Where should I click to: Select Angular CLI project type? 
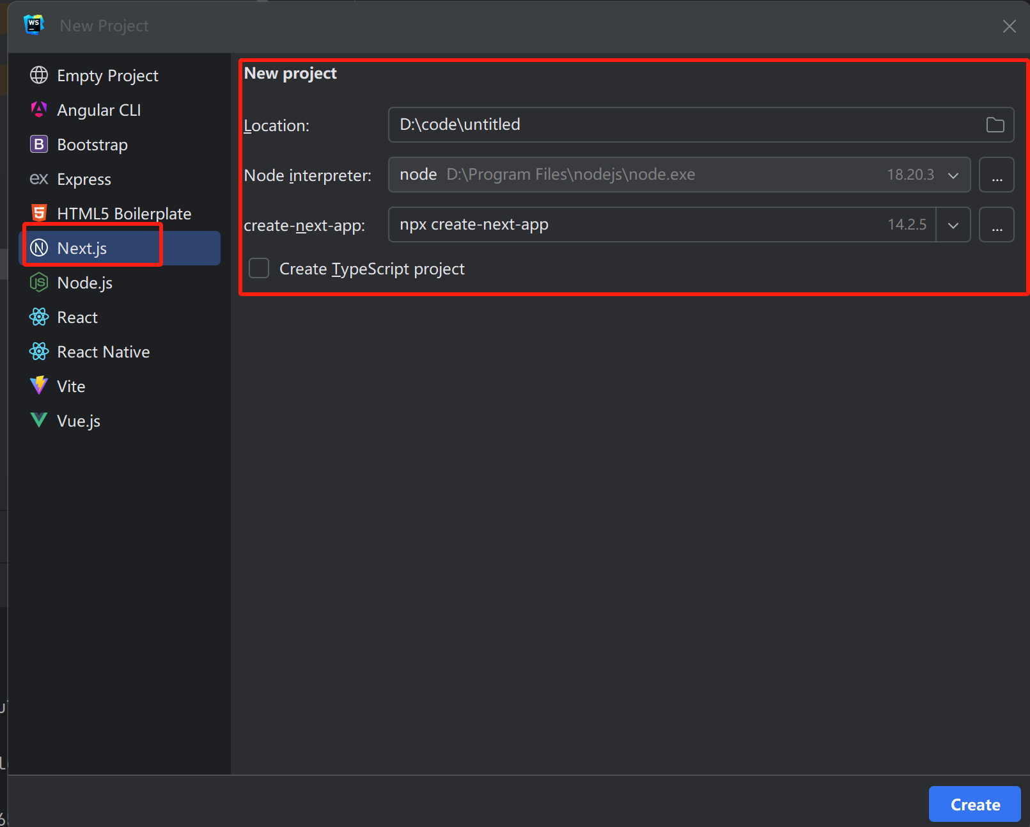[x=120, y=110]
